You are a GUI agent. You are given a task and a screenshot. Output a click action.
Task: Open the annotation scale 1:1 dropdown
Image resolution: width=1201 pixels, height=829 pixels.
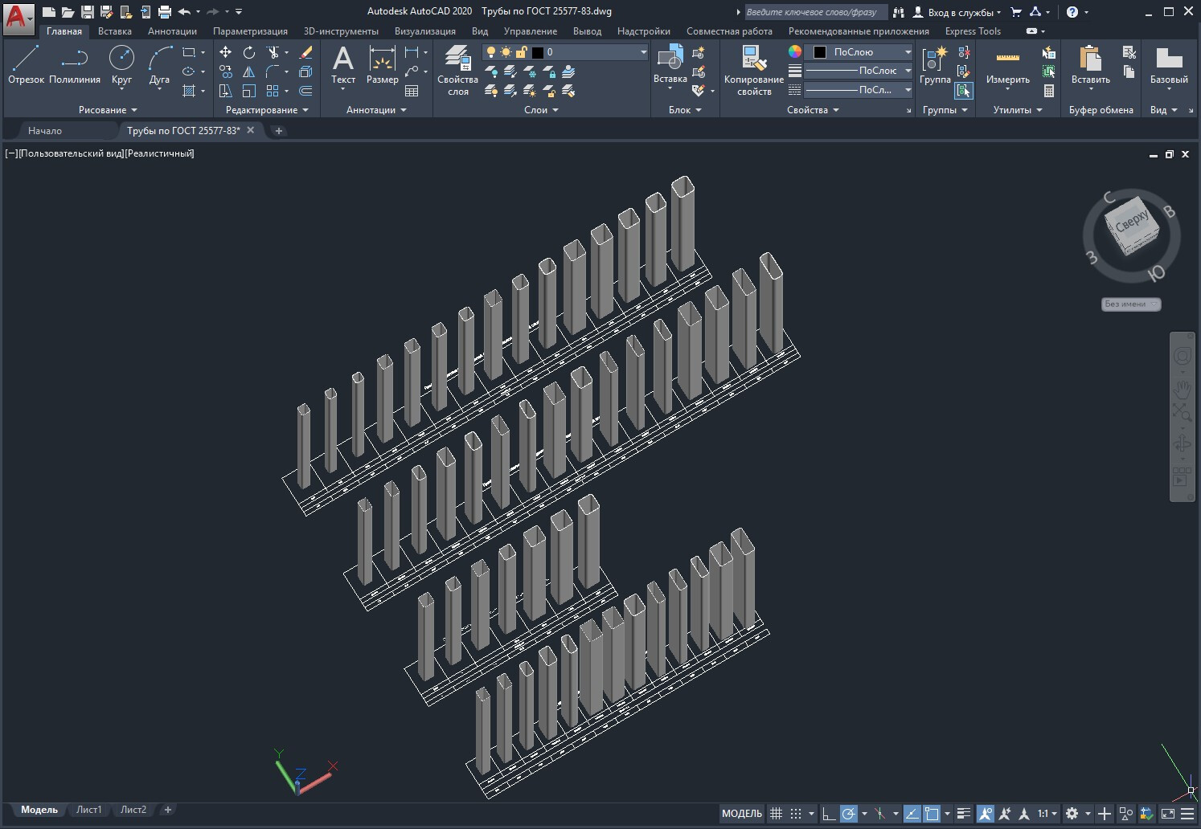click(1047, 814)
